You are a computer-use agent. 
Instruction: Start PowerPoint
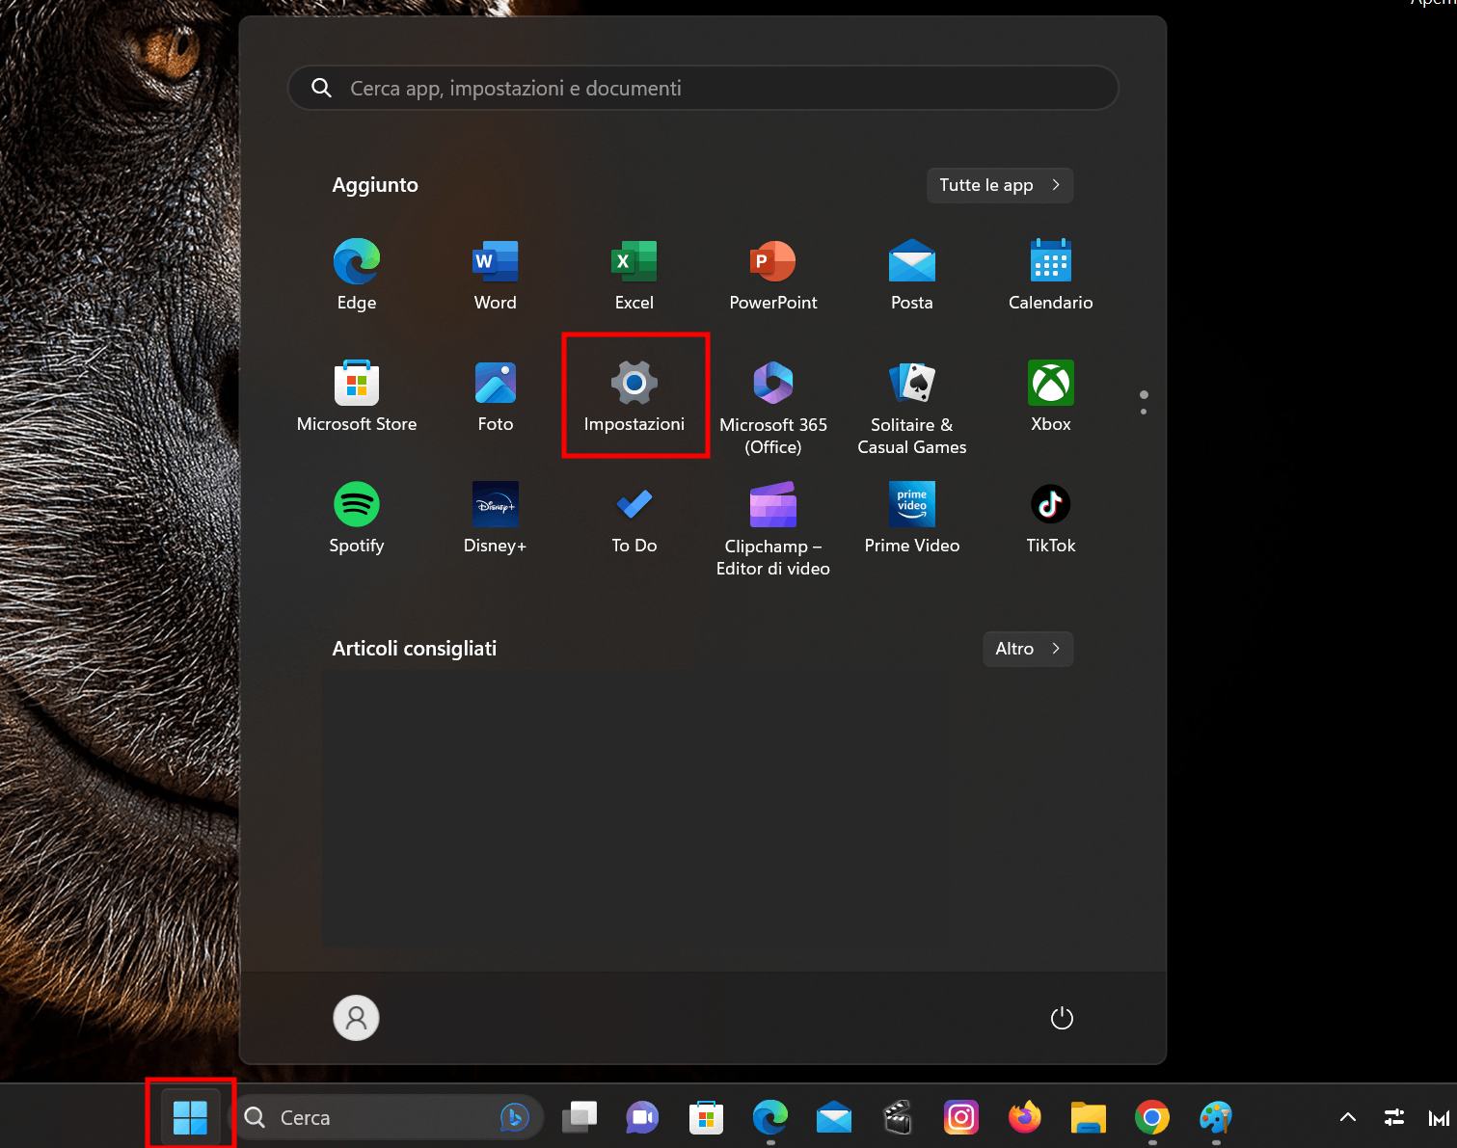(772, 273)
